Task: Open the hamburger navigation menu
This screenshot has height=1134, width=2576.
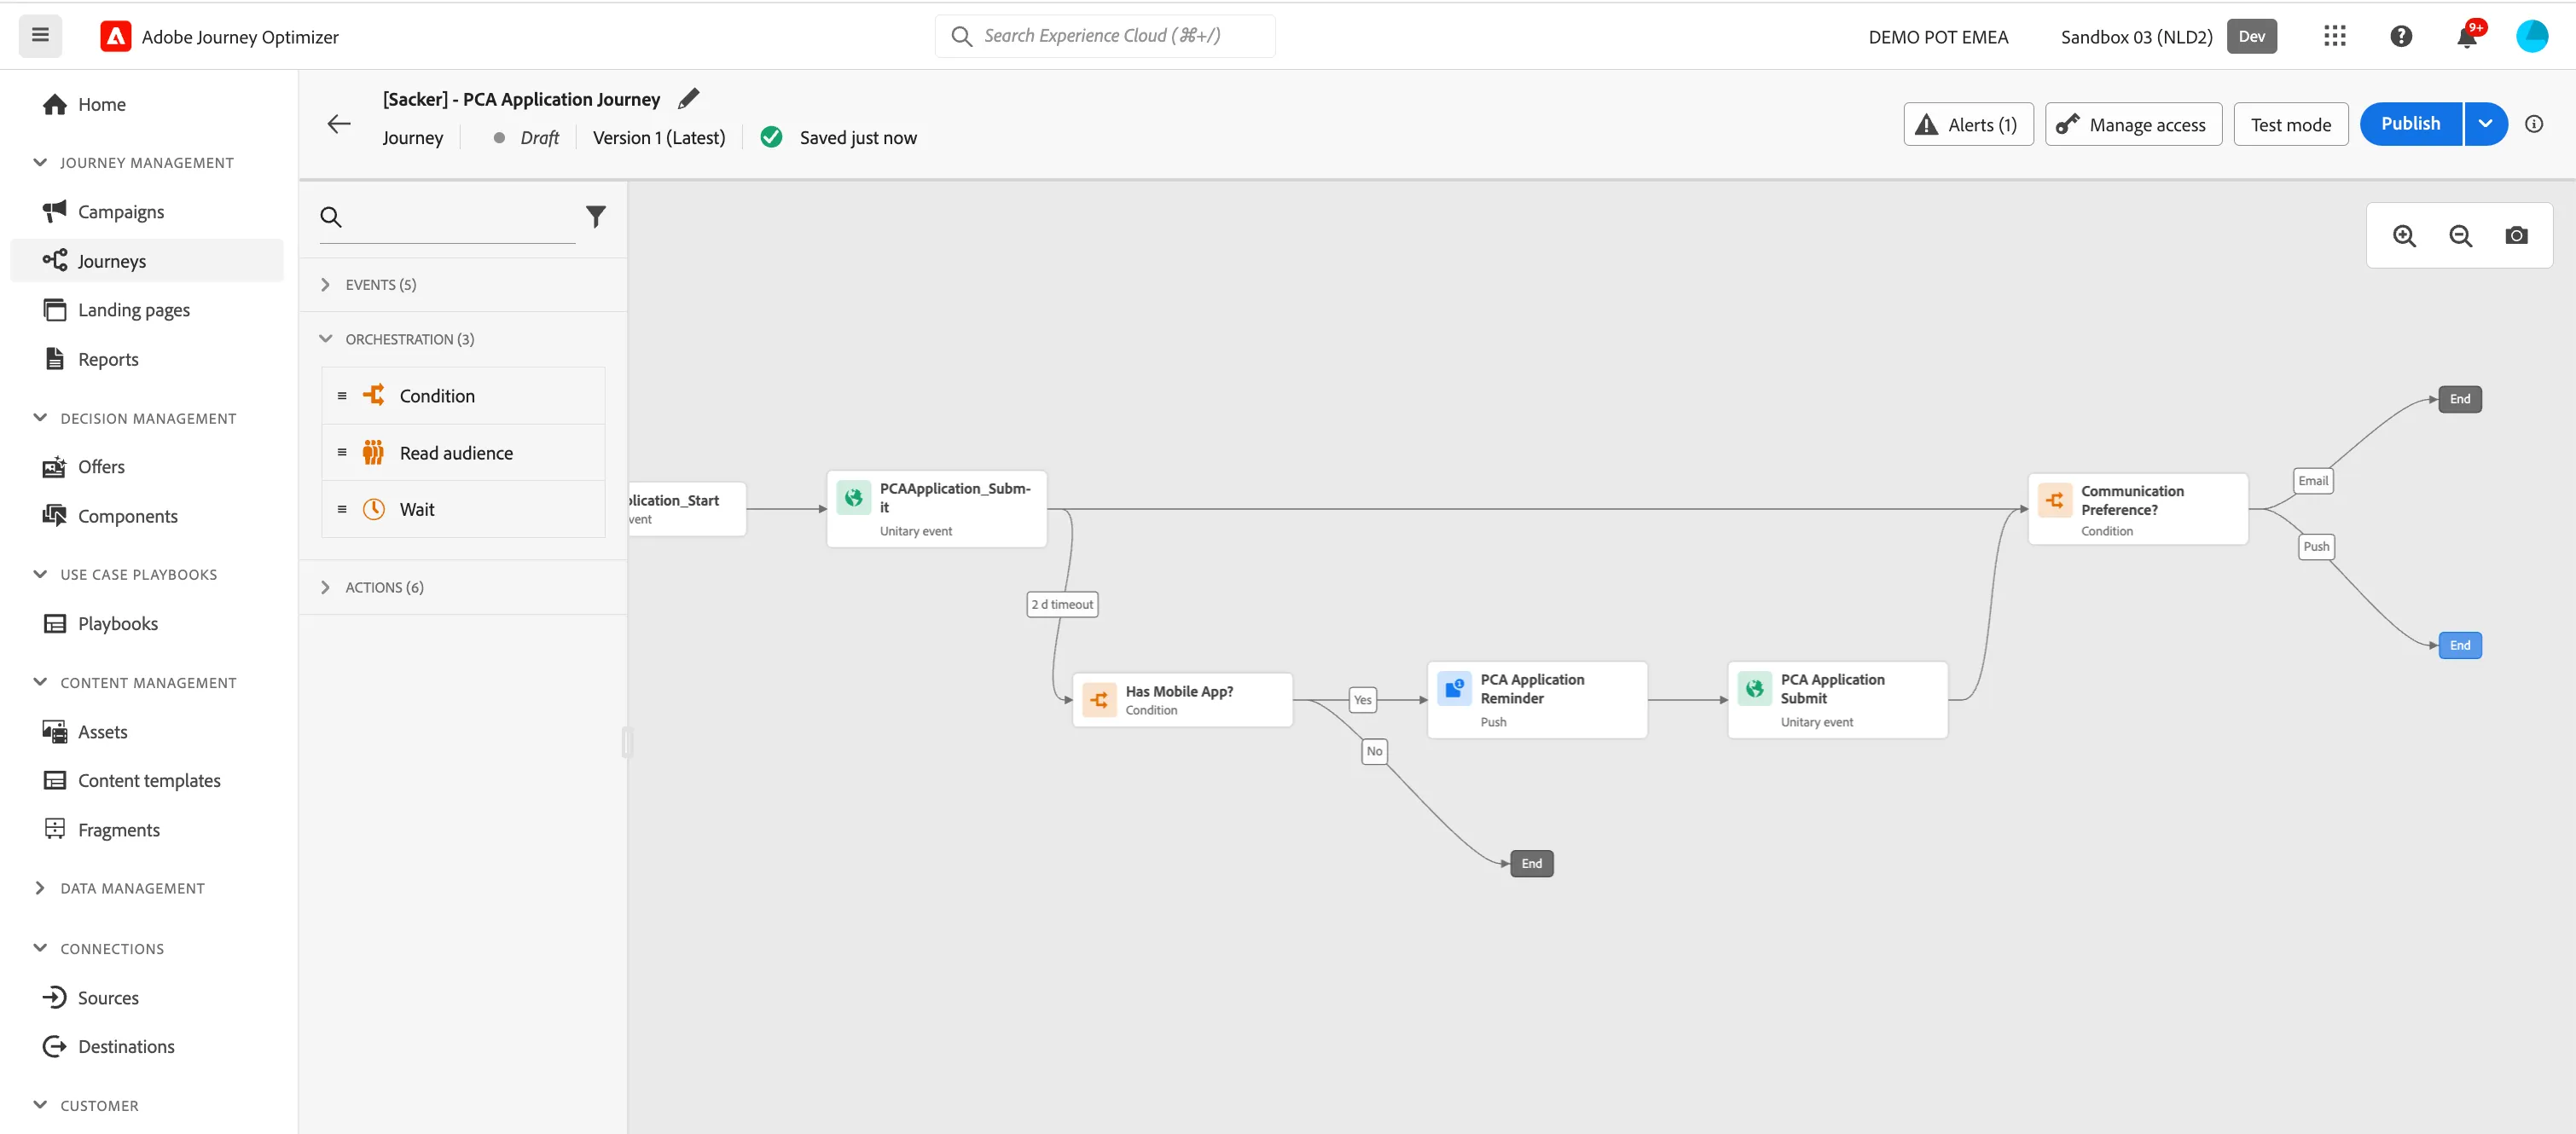Action: [40, 36]
